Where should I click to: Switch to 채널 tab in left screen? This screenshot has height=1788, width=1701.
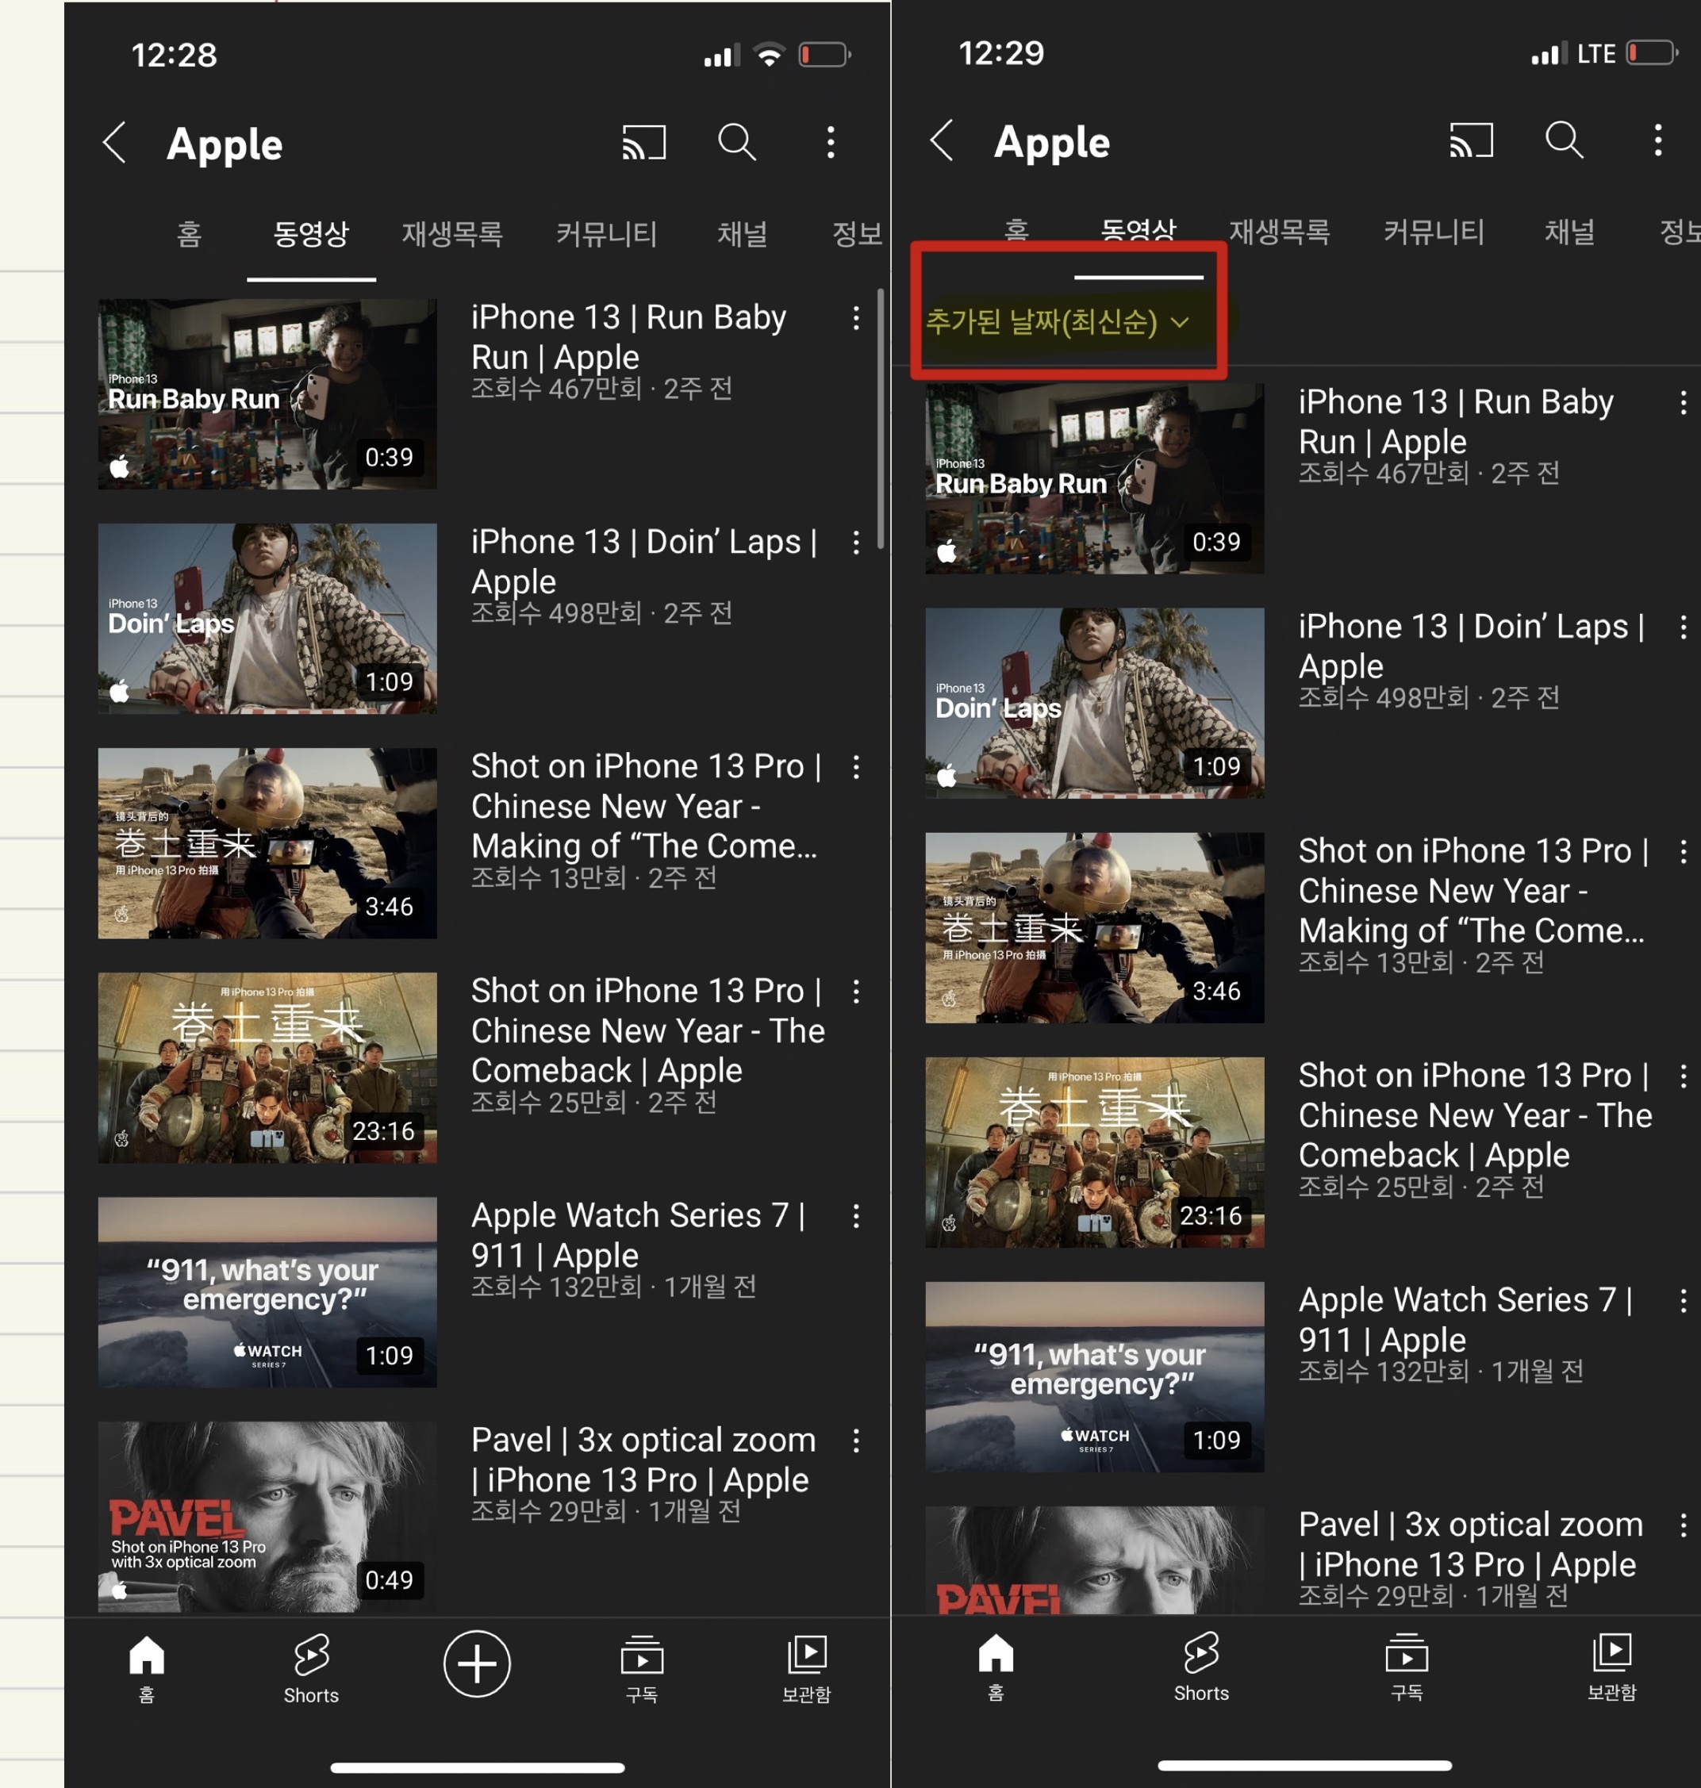(743, 235)
